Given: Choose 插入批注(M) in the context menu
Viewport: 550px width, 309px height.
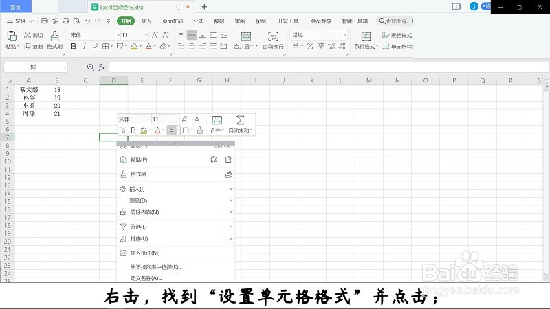Looking at the screenshot, I should (176, 253).
